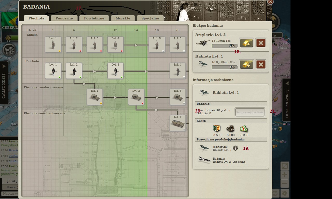
Task: Select Piechota zmotoryzowana Lvl. 1 tile
Action: pyautogui.click(x=95, y=97)
